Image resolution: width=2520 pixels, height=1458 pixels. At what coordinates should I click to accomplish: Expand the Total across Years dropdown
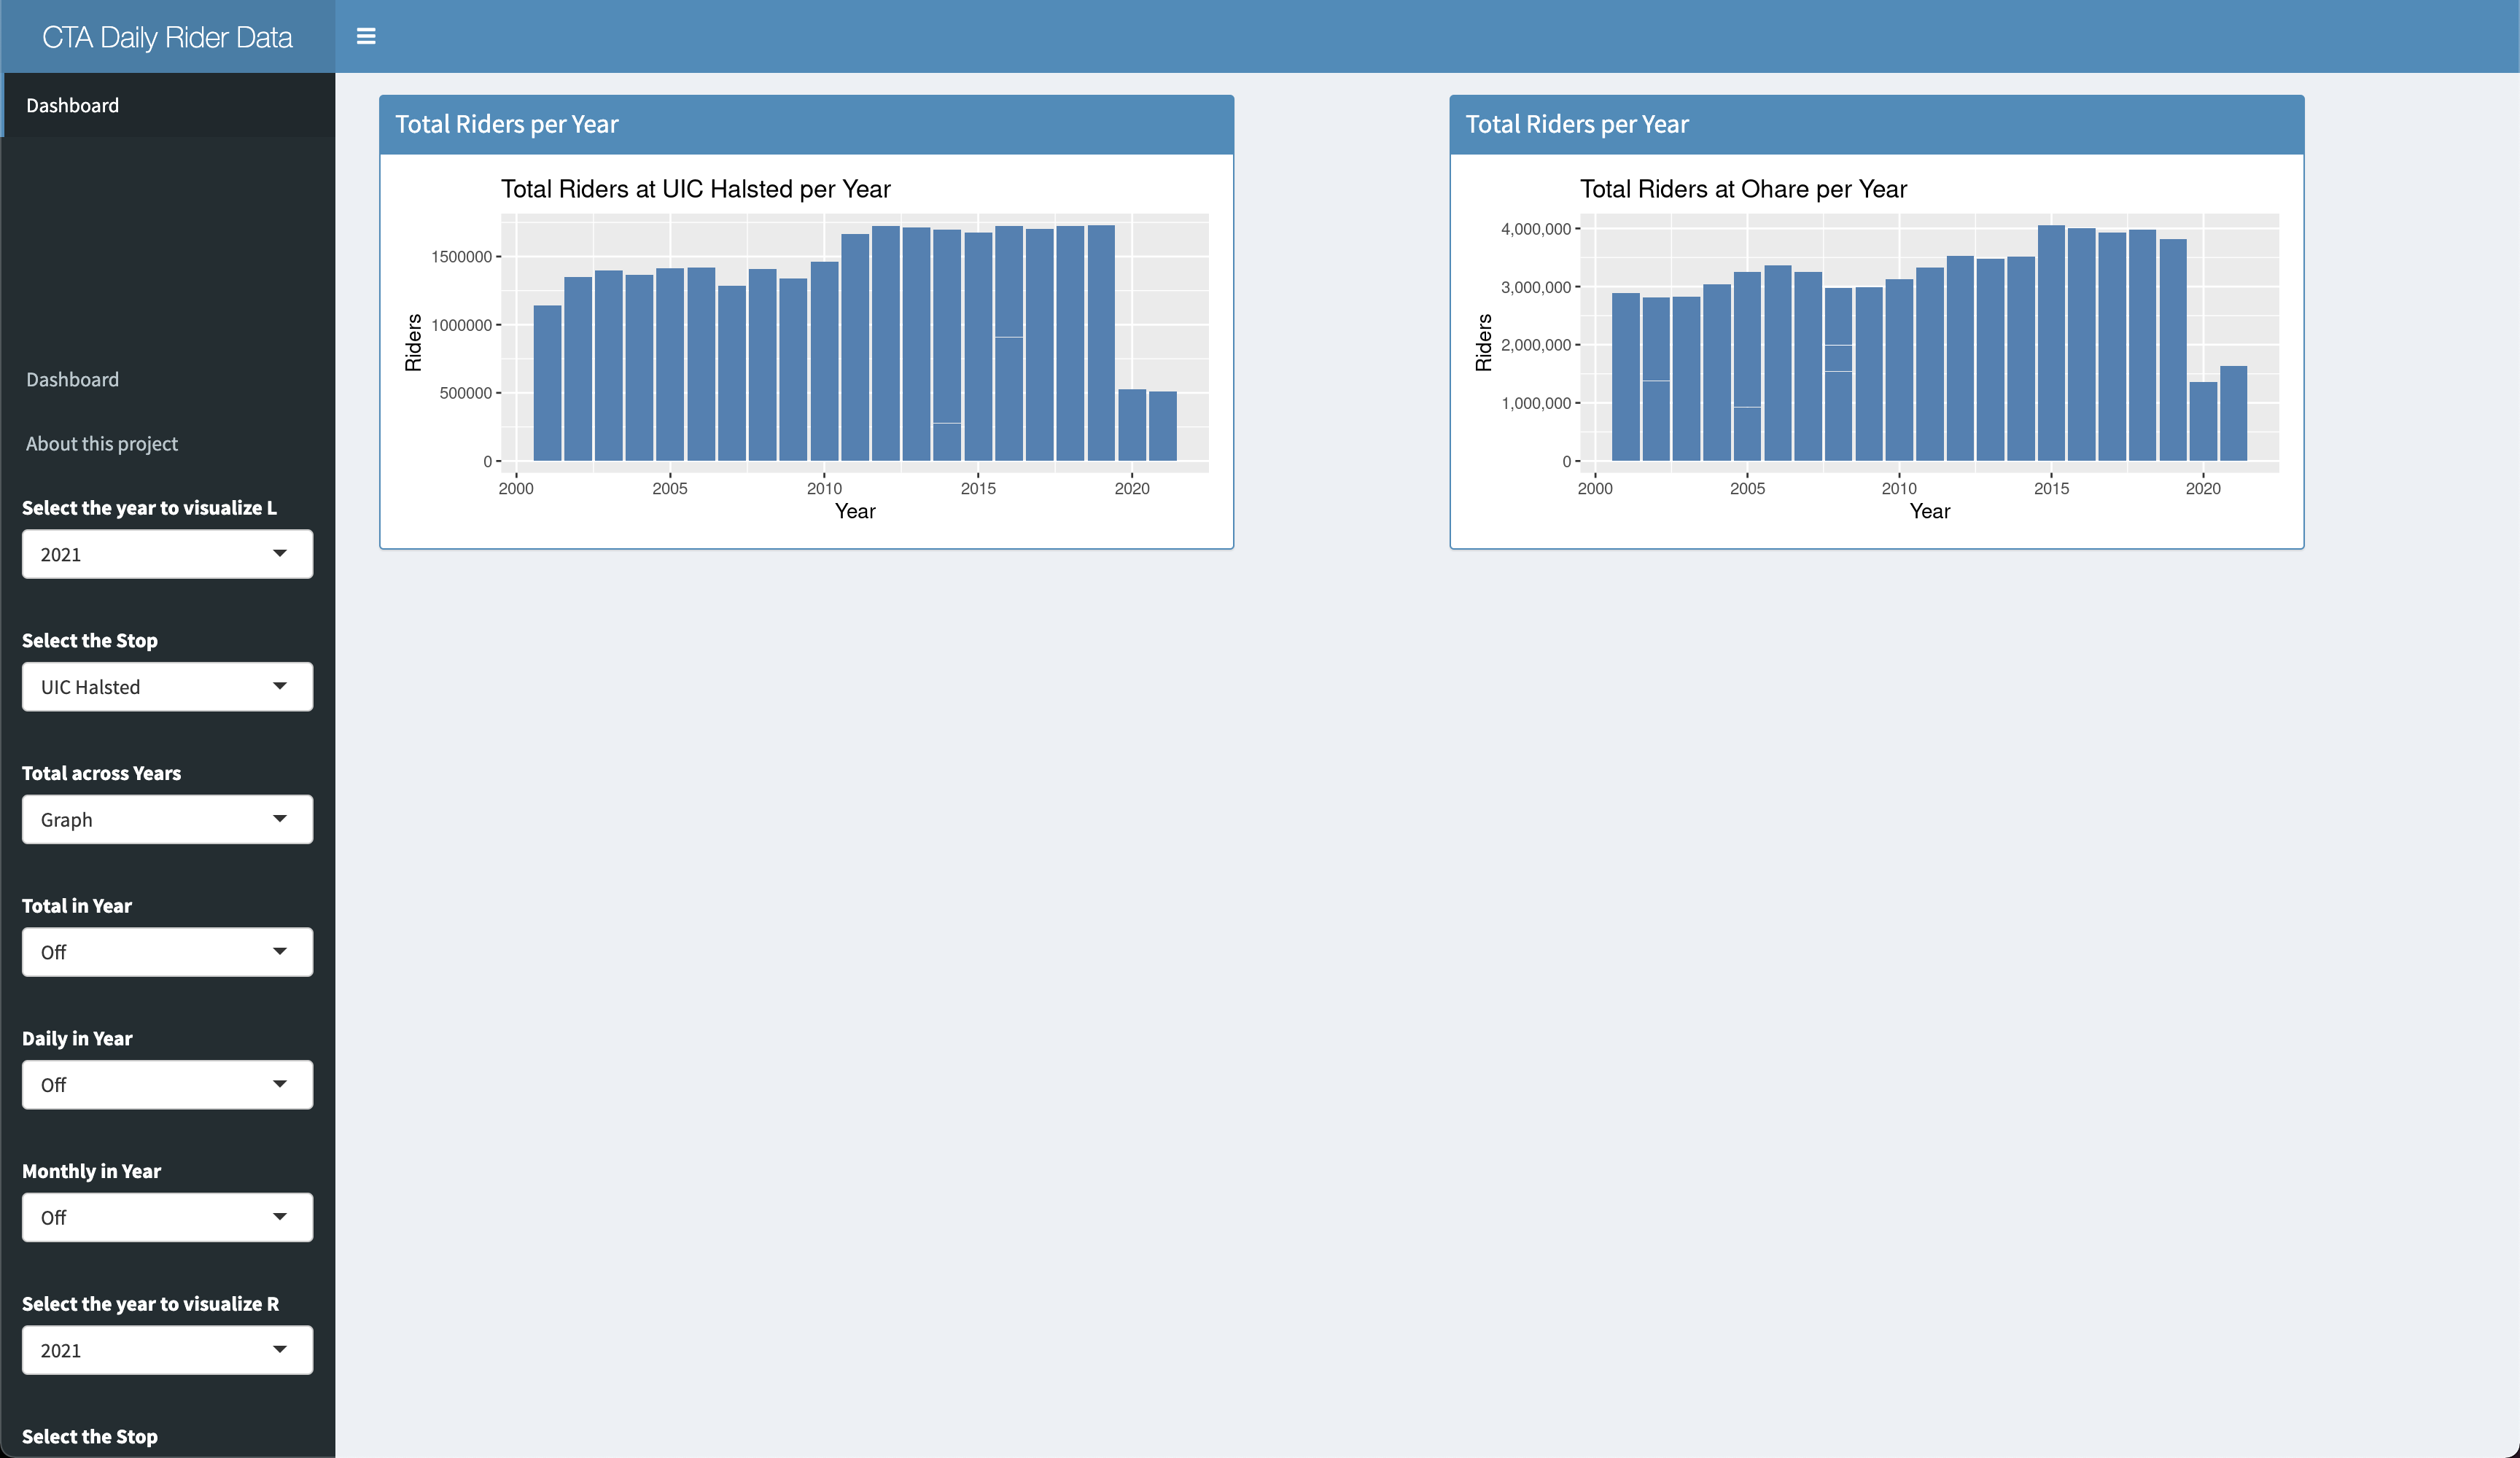167,819
